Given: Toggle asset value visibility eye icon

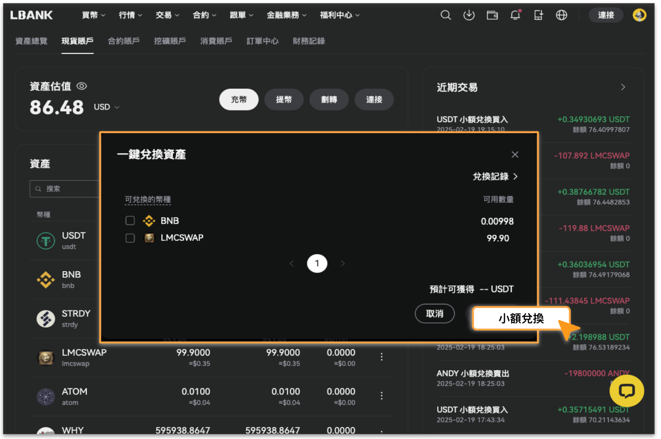Looking at the screenshot, I should click(82, 86).
